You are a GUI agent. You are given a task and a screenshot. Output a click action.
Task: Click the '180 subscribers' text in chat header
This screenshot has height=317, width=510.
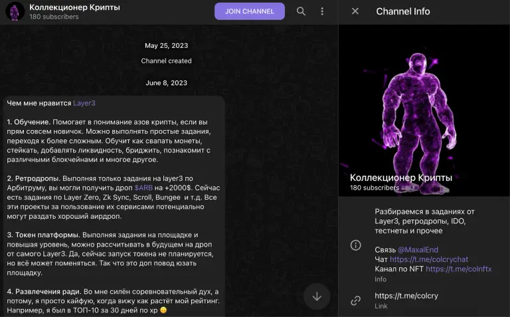click(x=54, y=17)
